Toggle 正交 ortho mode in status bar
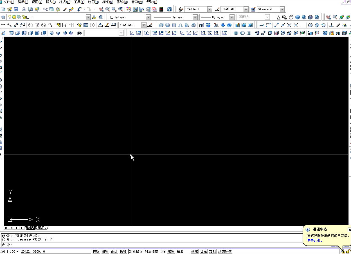The height and width of the screenshot is (254, 351). pos(114,251)
